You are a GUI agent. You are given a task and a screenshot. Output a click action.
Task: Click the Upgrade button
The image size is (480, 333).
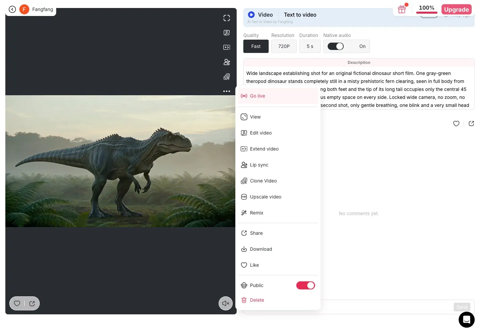(x=456, y=9)
